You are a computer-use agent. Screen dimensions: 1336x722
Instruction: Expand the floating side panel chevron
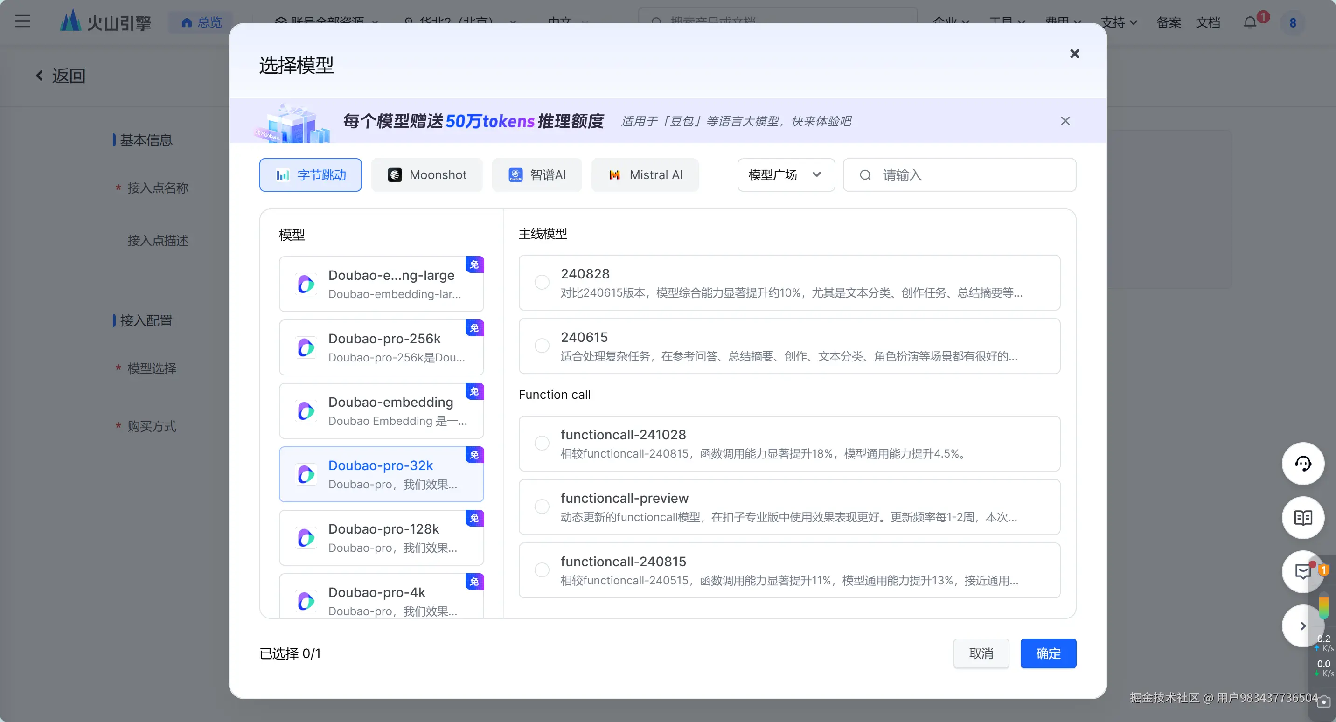coord(1302,625)
